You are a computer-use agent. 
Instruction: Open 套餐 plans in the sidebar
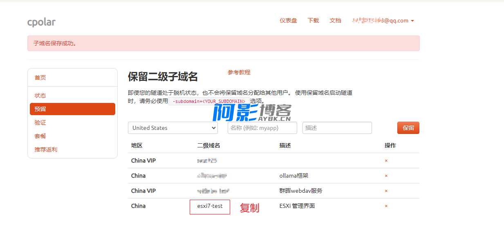pos(40,136)
